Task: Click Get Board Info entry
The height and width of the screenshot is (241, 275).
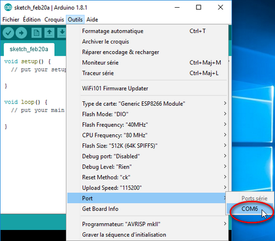Action: [147, 209]
